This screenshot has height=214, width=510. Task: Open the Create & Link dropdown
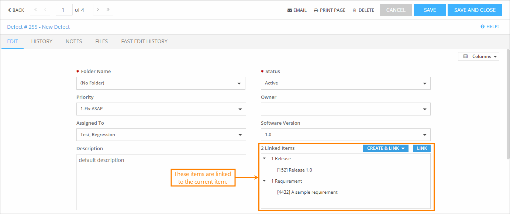point(385,148)
